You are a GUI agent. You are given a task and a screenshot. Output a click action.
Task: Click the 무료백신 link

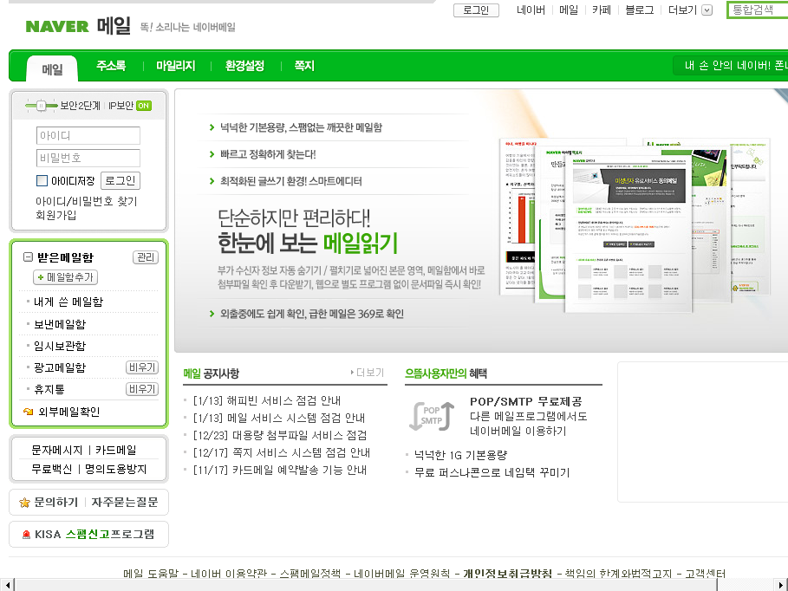51,469
